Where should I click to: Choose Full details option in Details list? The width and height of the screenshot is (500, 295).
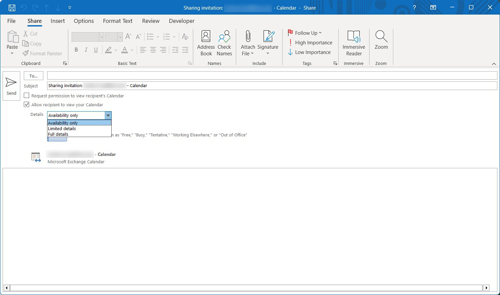(58, 134)
